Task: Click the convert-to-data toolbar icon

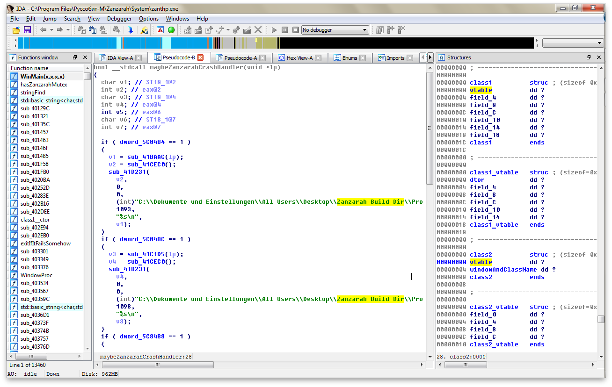Action: pos(198,30)
